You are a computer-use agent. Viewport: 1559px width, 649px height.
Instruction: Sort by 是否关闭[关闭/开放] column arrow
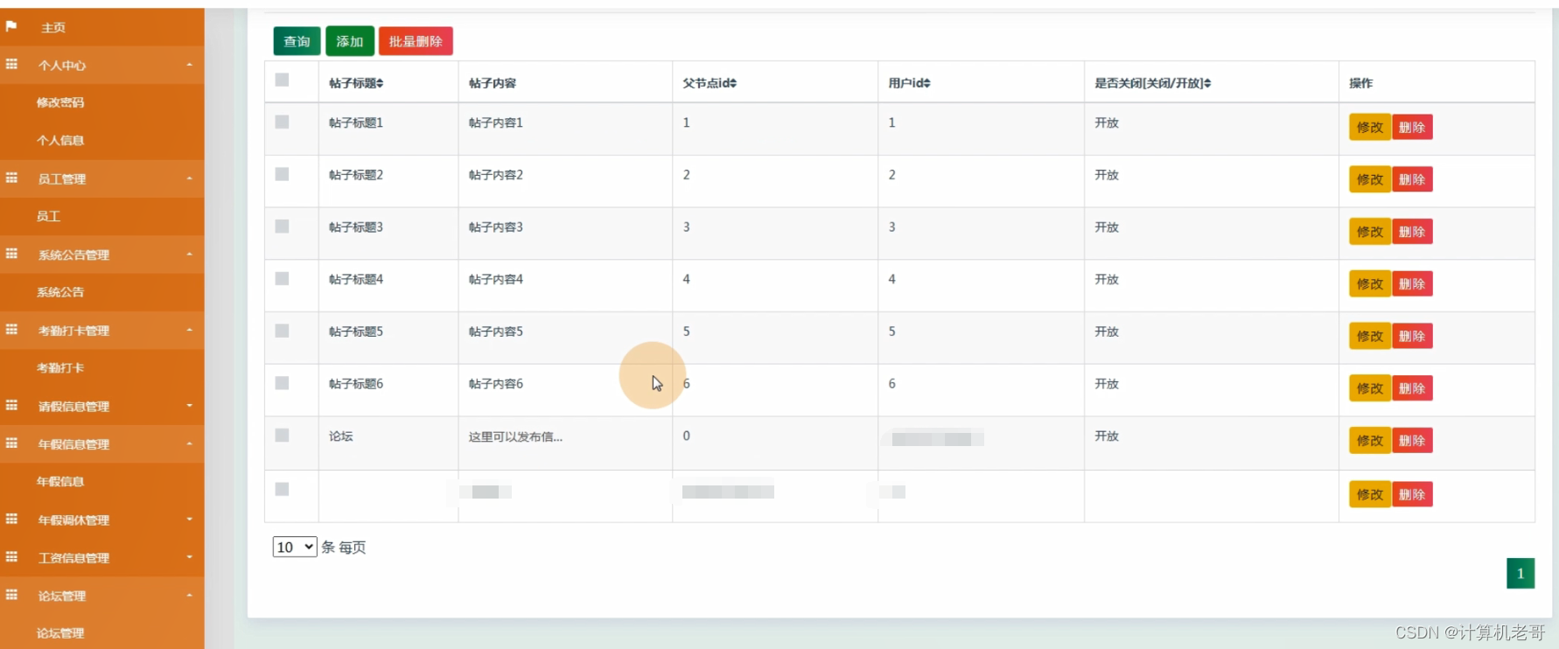click(1207, 83)
